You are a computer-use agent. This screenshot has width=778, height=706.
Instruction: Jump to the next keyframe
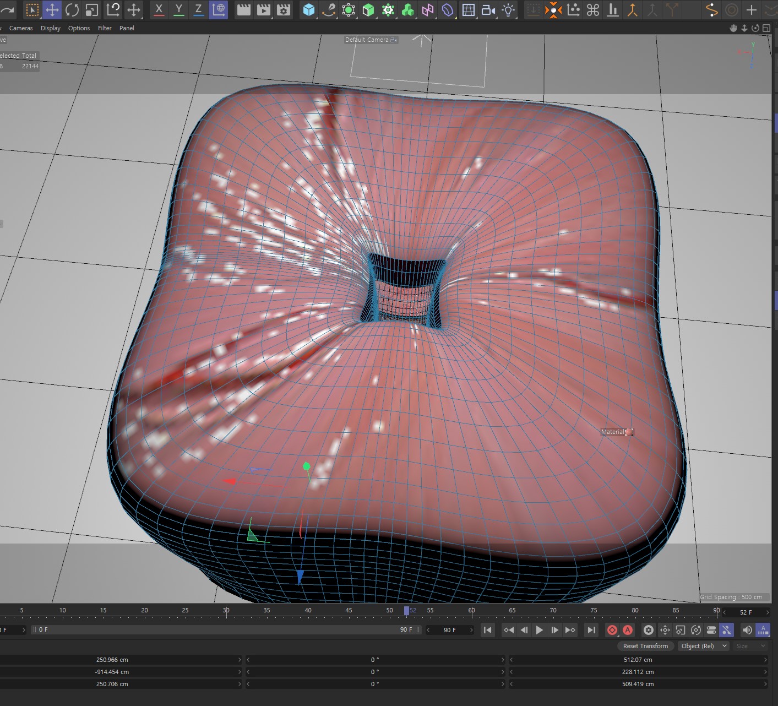(x=570, y=630)
